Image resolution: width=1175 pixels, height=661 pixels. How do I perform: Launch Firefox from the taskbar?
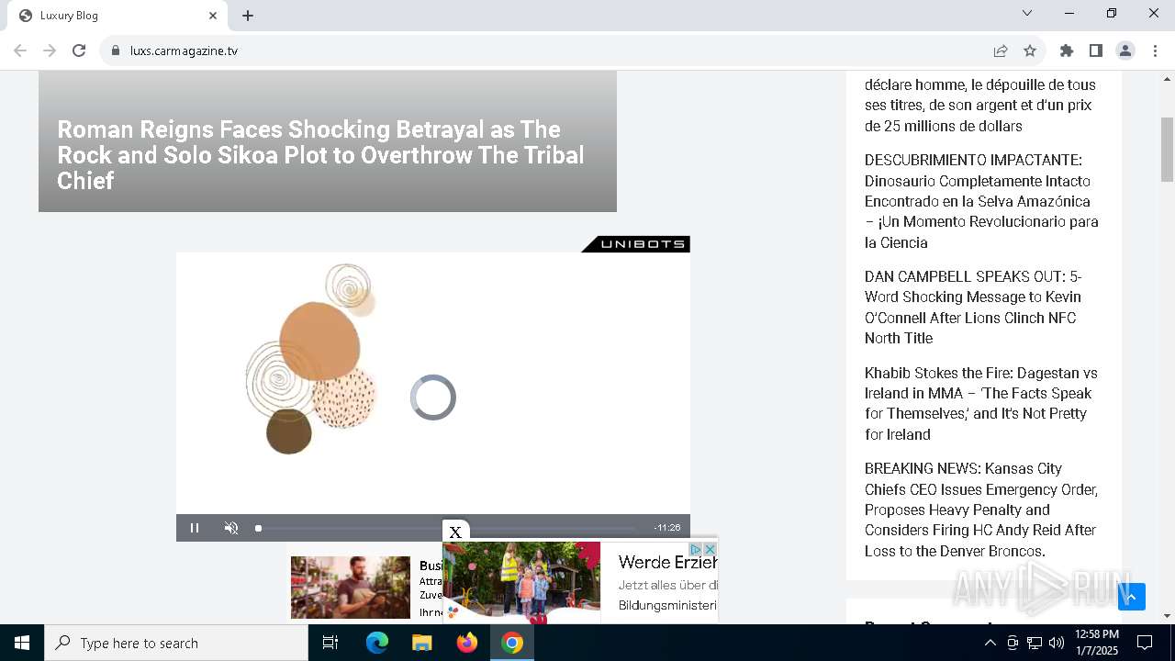click(467, 643)
